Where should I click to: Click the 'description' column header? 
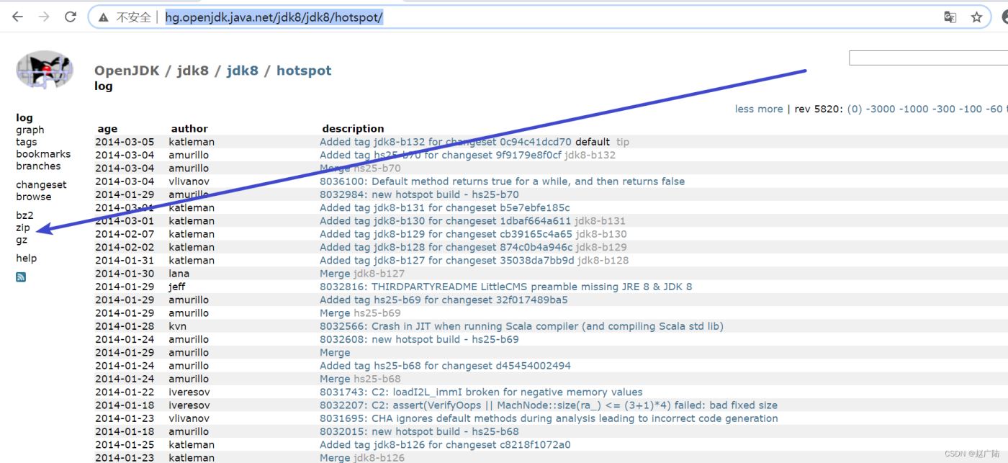point(353,129)
